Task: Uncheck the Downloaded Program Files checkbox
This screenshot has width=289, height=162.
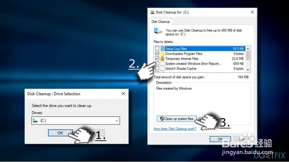Action: tap(157, 53)
